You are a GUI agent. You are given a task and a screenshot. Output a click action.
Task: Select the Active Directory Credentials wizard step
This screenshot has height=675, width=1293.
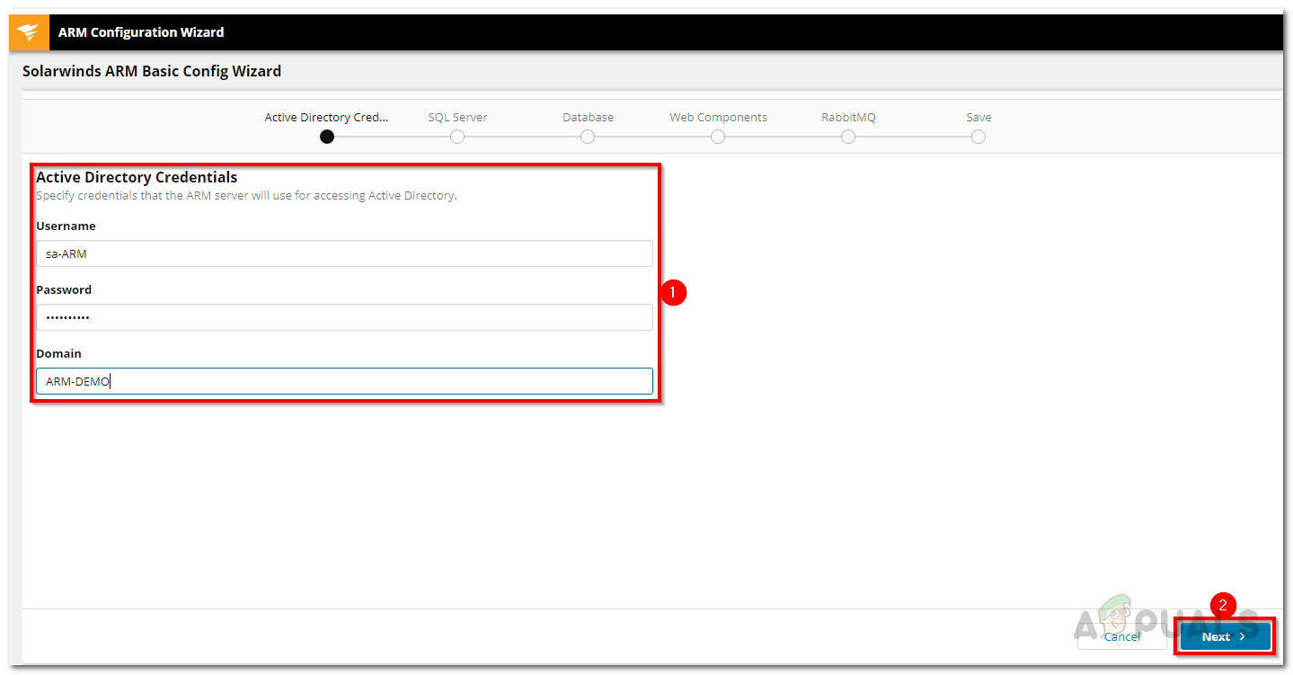[327, 137]
